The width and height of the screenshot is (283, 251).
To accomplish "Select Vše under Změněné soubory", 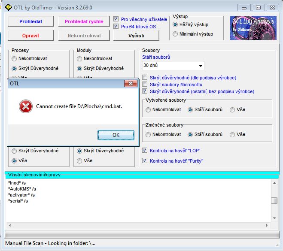I will pyautogui.click(x=232, y=135).
